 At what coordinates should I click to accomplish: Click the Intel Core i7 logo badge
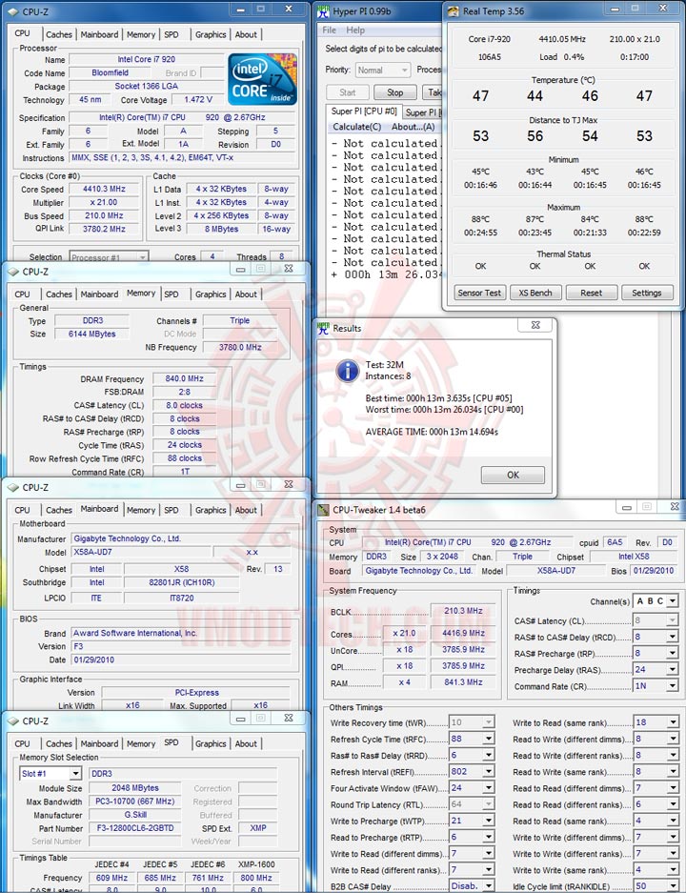pos(262,79)
